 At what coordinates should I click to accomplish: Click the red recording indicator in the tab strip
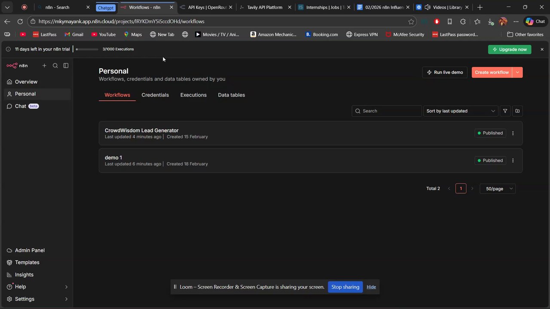pos(24,7)
